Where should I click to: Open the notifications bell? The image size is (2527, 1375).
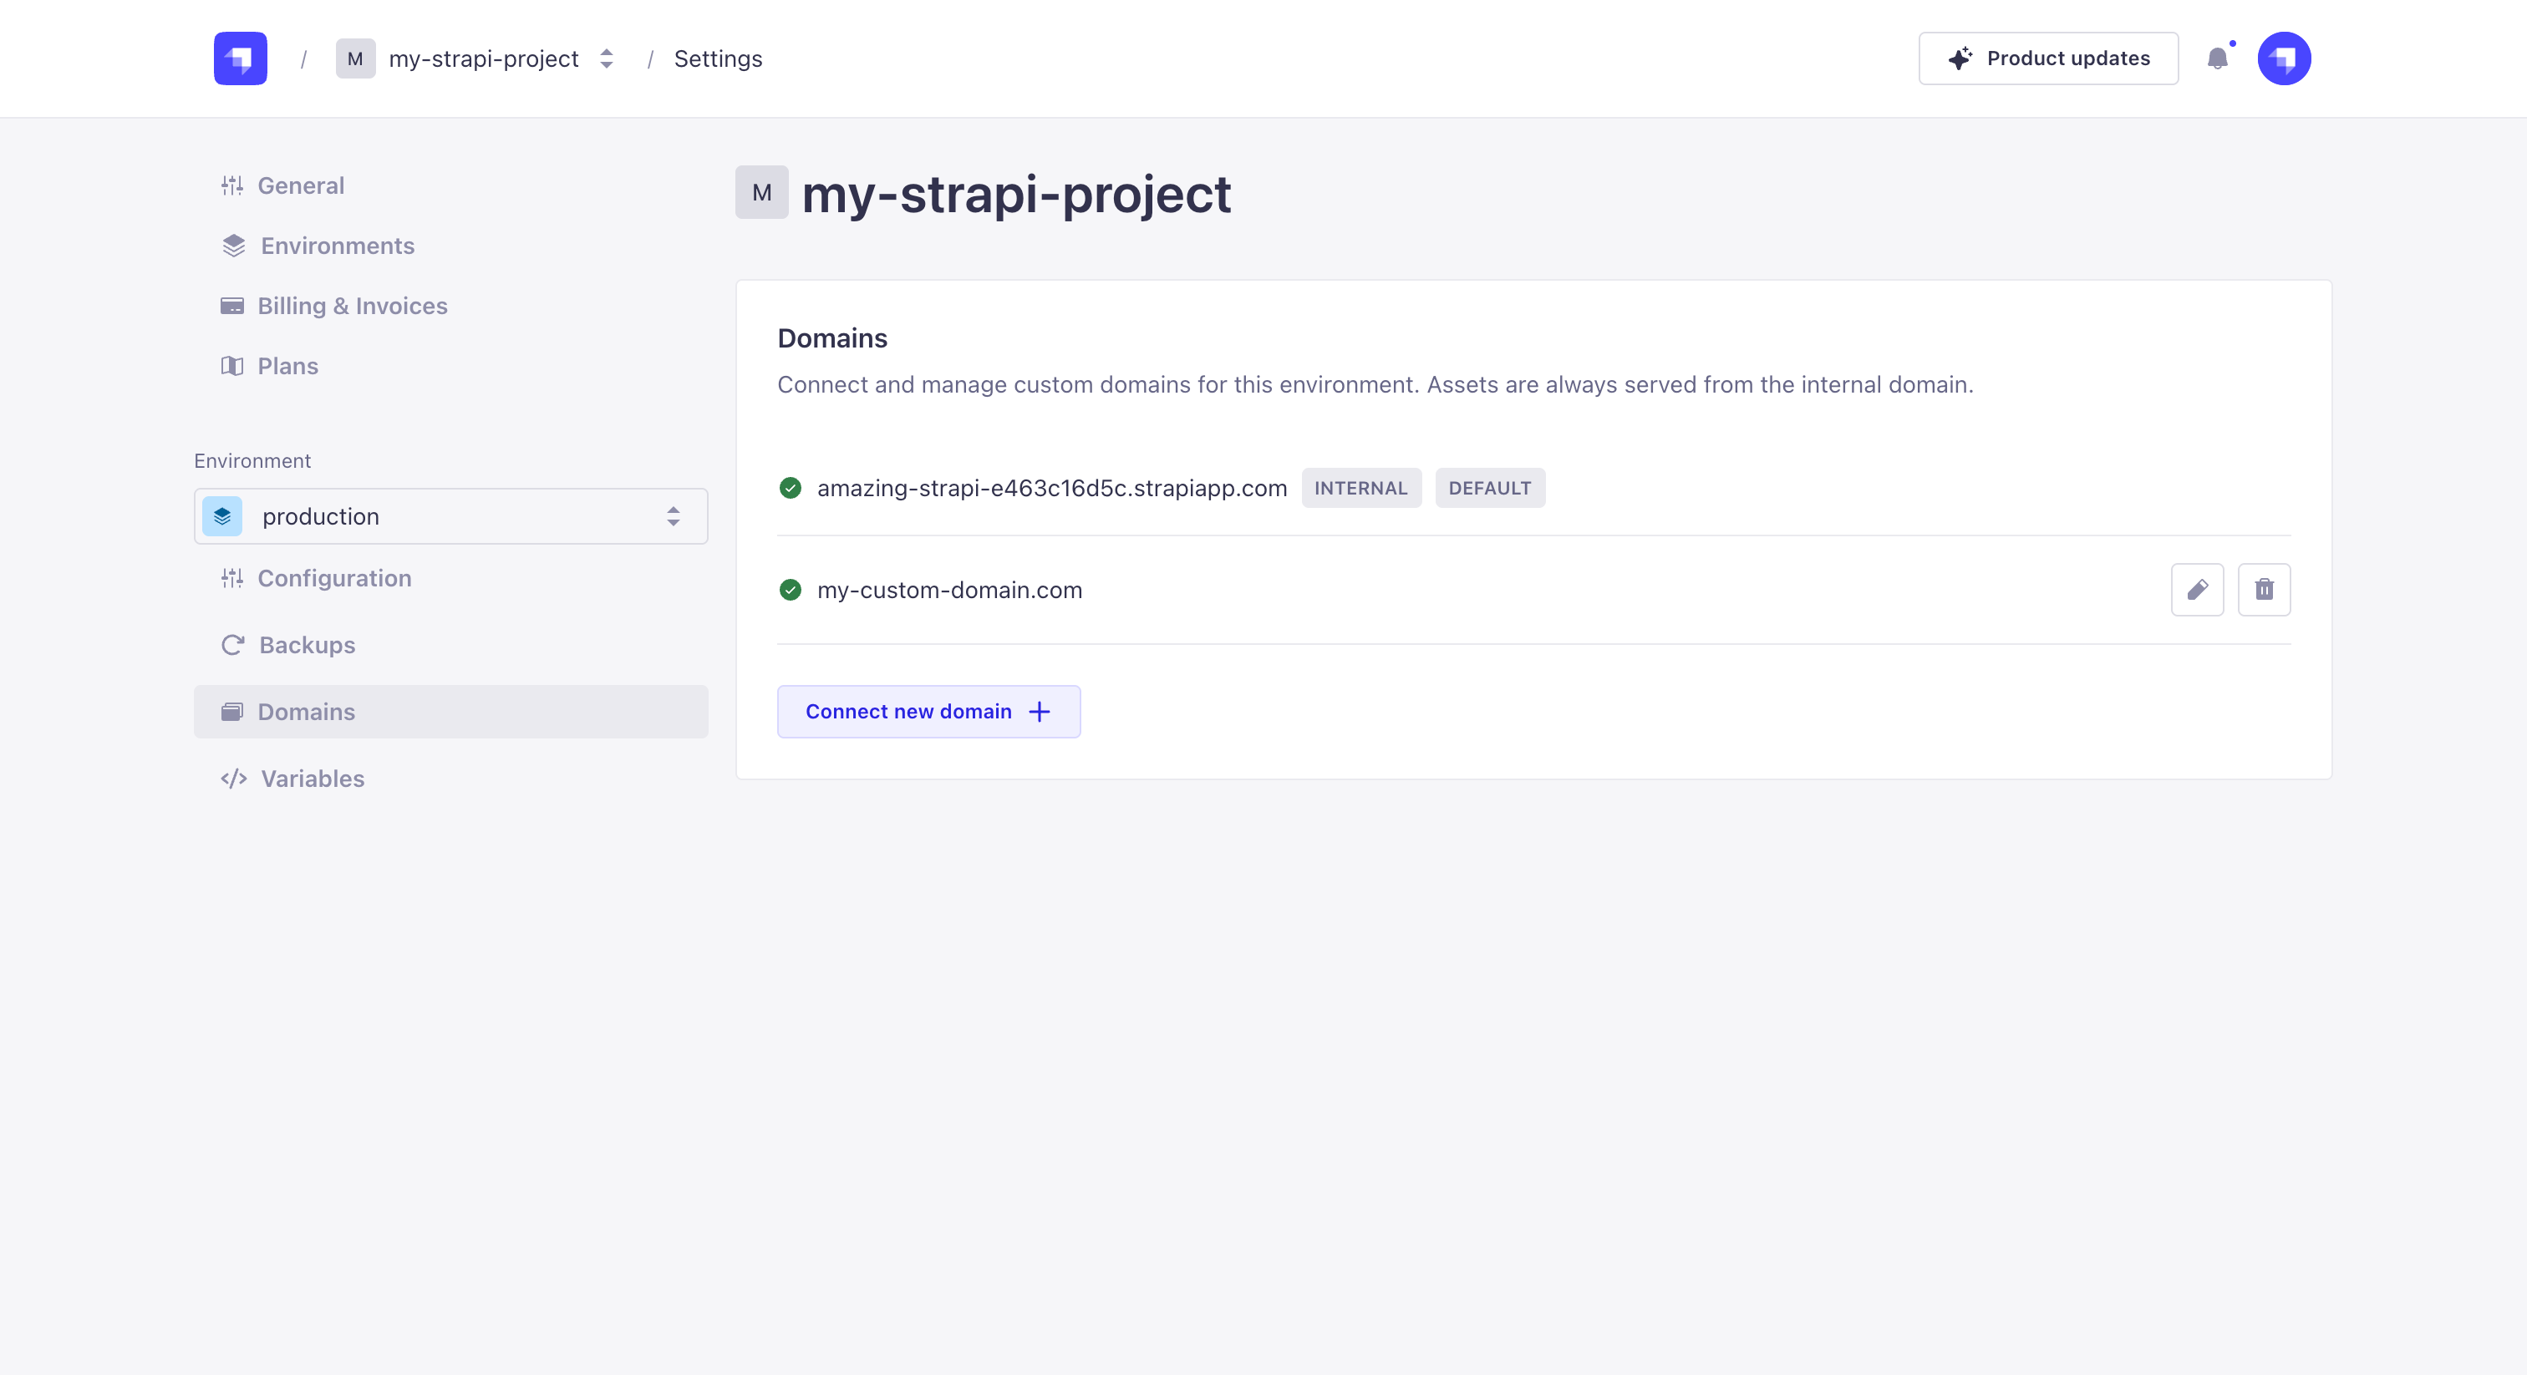tap(2217, 58)
